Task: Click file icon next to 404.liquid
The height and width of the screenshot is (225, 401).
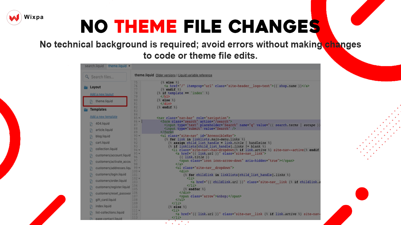Action: coord(91,124)
